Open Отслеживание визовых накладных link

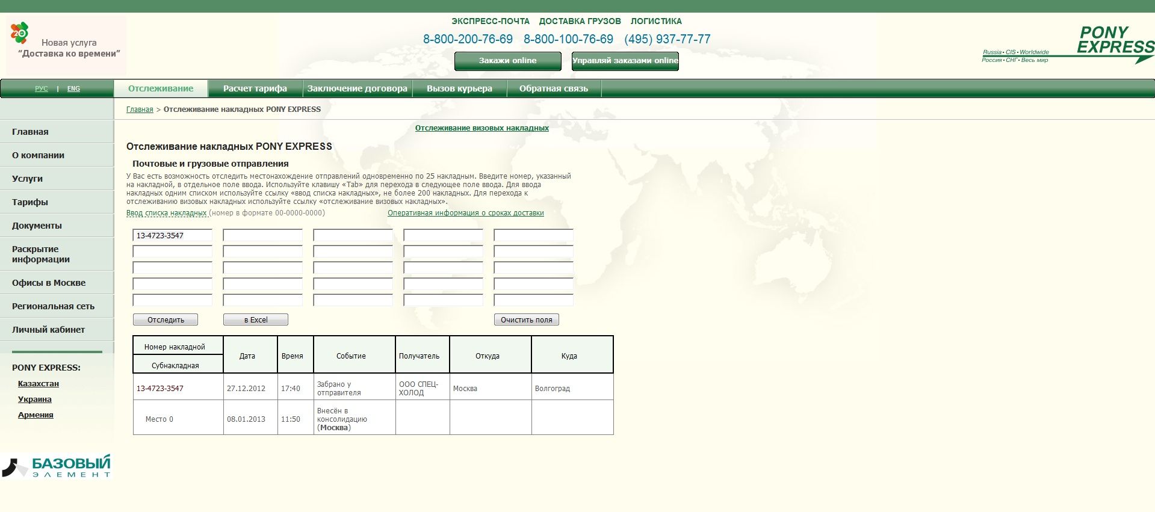tap(482, 128)
